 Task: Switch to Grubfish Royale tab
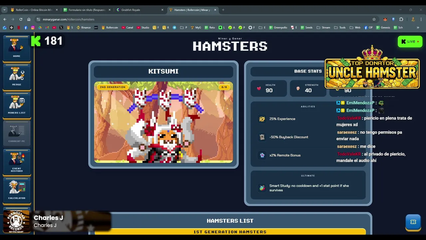click(140, 10)
